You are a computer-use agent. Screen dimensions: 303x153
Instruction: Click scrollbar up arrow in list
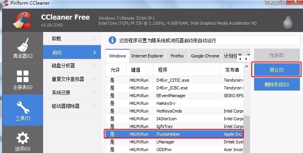pyautogui.click(x=246, y=66)
